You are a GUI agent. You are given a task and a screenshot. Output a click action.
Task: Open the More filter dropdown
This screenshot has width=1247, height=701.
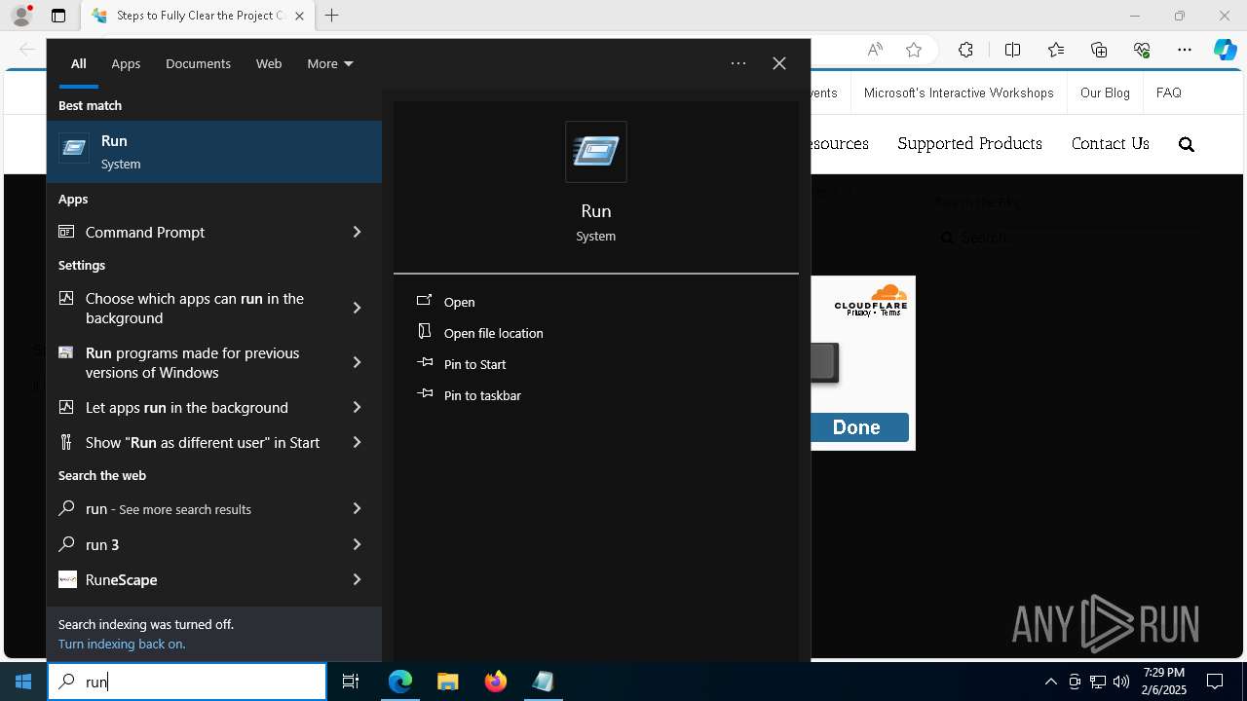[x=329, y=63]
